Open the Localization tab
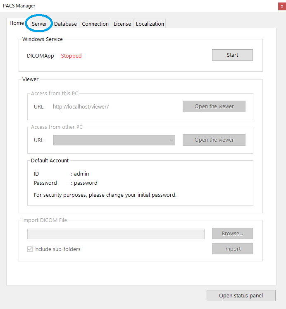This screenshot has height=309, width=286. click(x=150, y=24)
